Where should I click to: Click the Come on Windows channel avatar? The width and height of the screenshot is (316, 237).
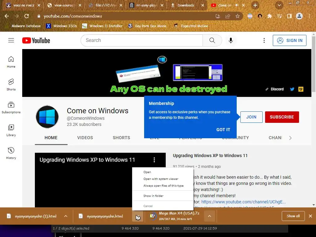point(47,117)
